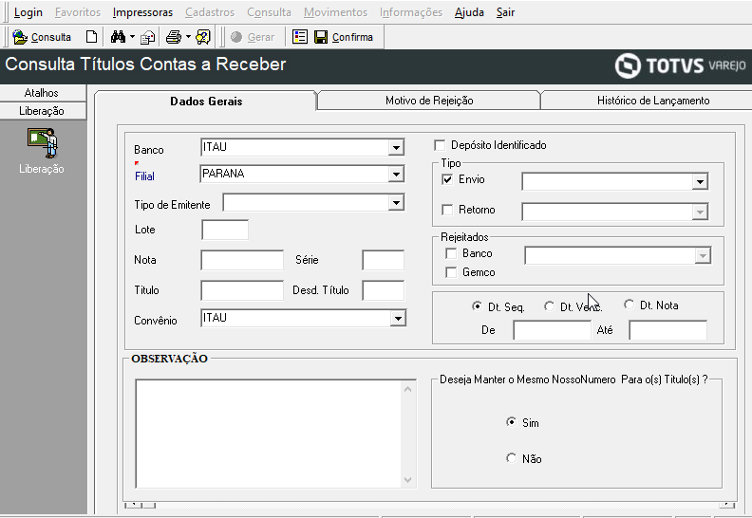Create a new blank record icon
The height and width of the screenshot is (518, 752).
pyautogui.click(x=91, y=37)
